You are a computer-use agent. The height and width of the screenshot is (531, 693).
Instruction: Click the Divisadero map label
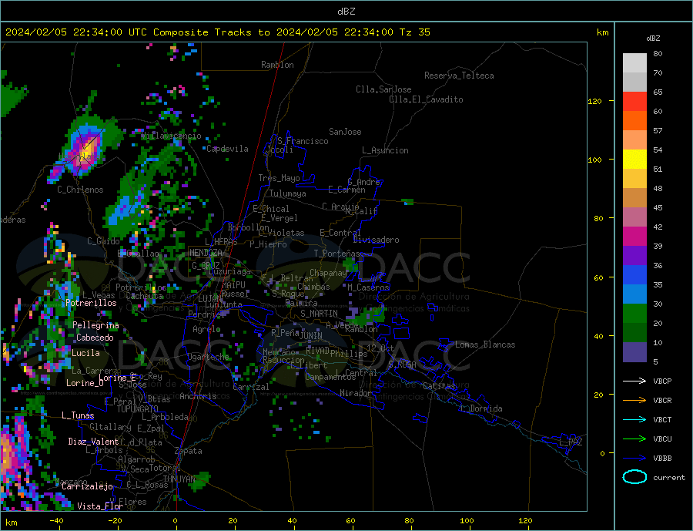point(376,240)
